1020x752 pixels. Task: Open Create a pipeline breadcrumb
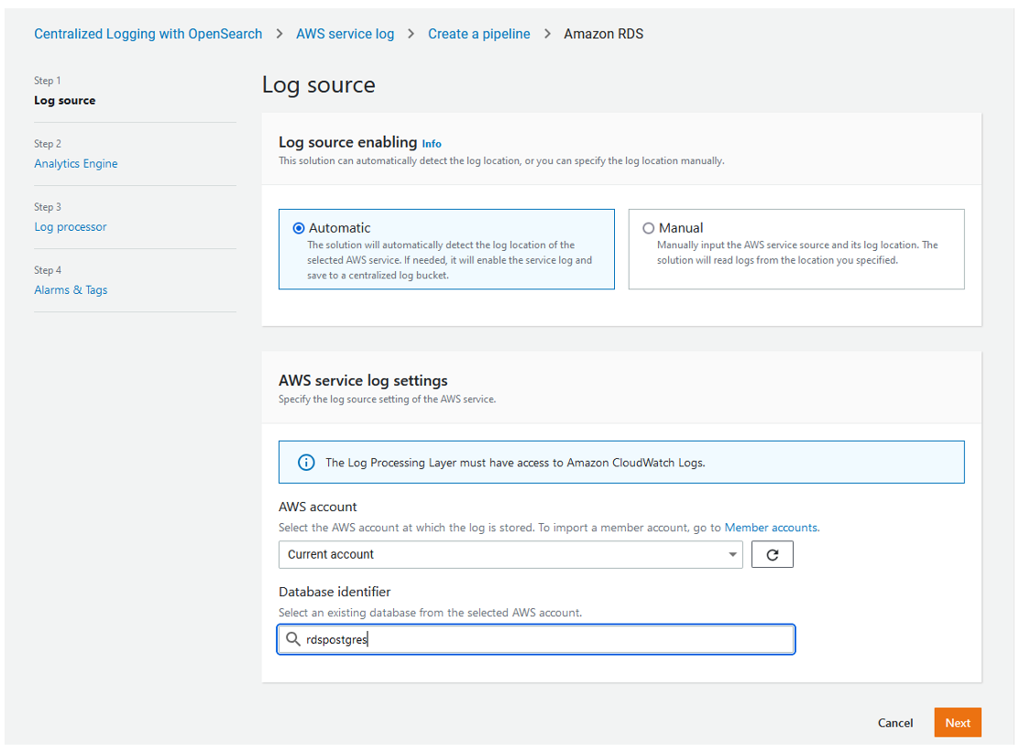coord(478,34)
